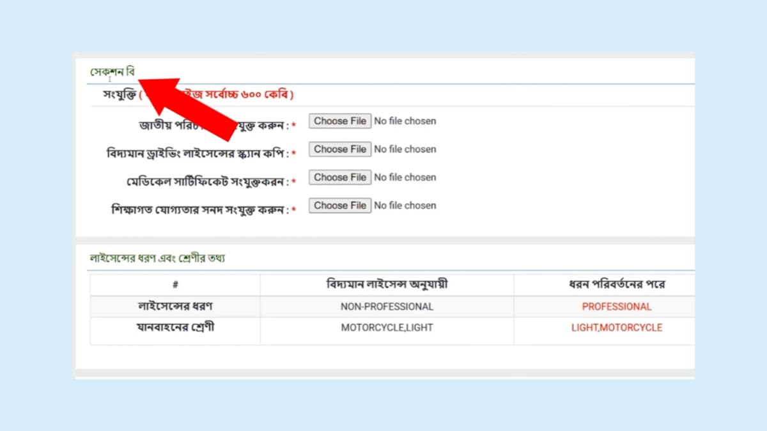Click No file chosen beside national ID field

[405, 121]
